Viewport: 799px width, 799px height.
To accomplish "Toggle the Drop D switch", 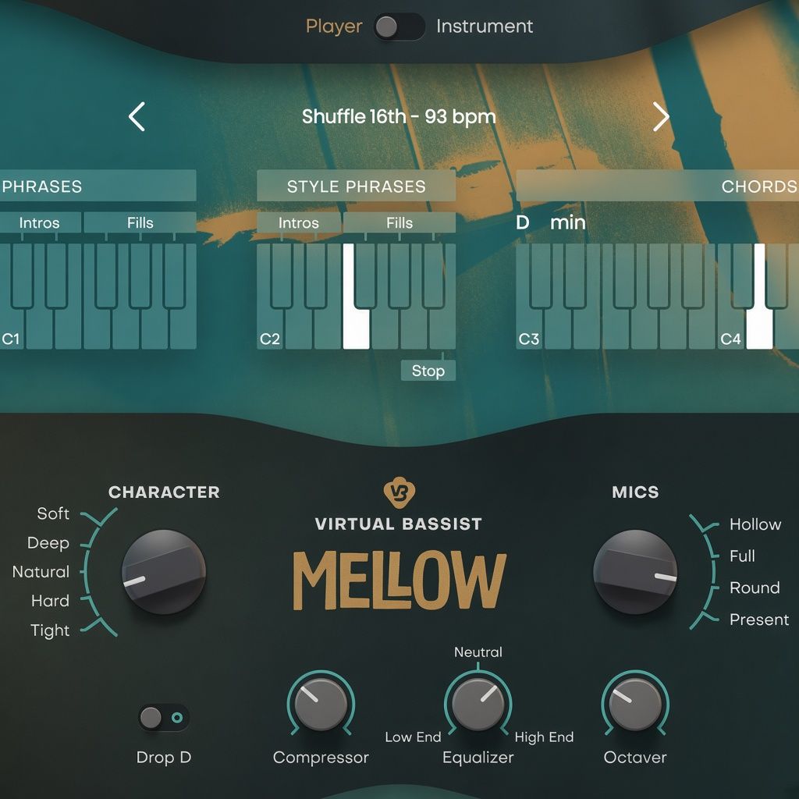I will (x=164, y=718).
